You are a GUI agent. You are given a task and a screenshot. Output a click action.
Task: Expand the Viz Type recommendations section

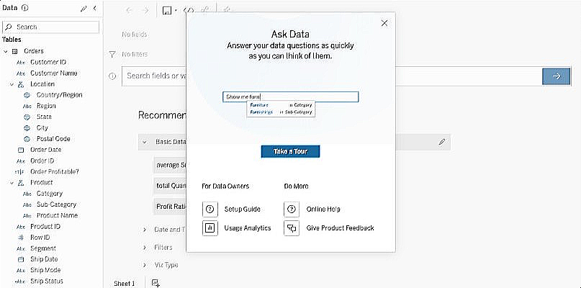tap(145, 265)
